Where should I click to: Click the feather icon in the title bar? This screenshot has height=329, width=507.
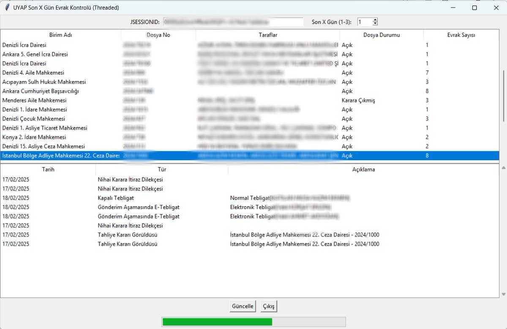pyautogui.click(x=7, y=8)
